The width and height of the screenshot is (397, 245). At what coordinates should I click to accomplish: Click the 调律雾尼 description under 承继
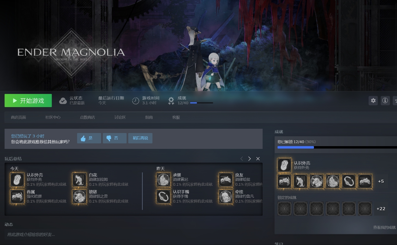click(180, 179)
